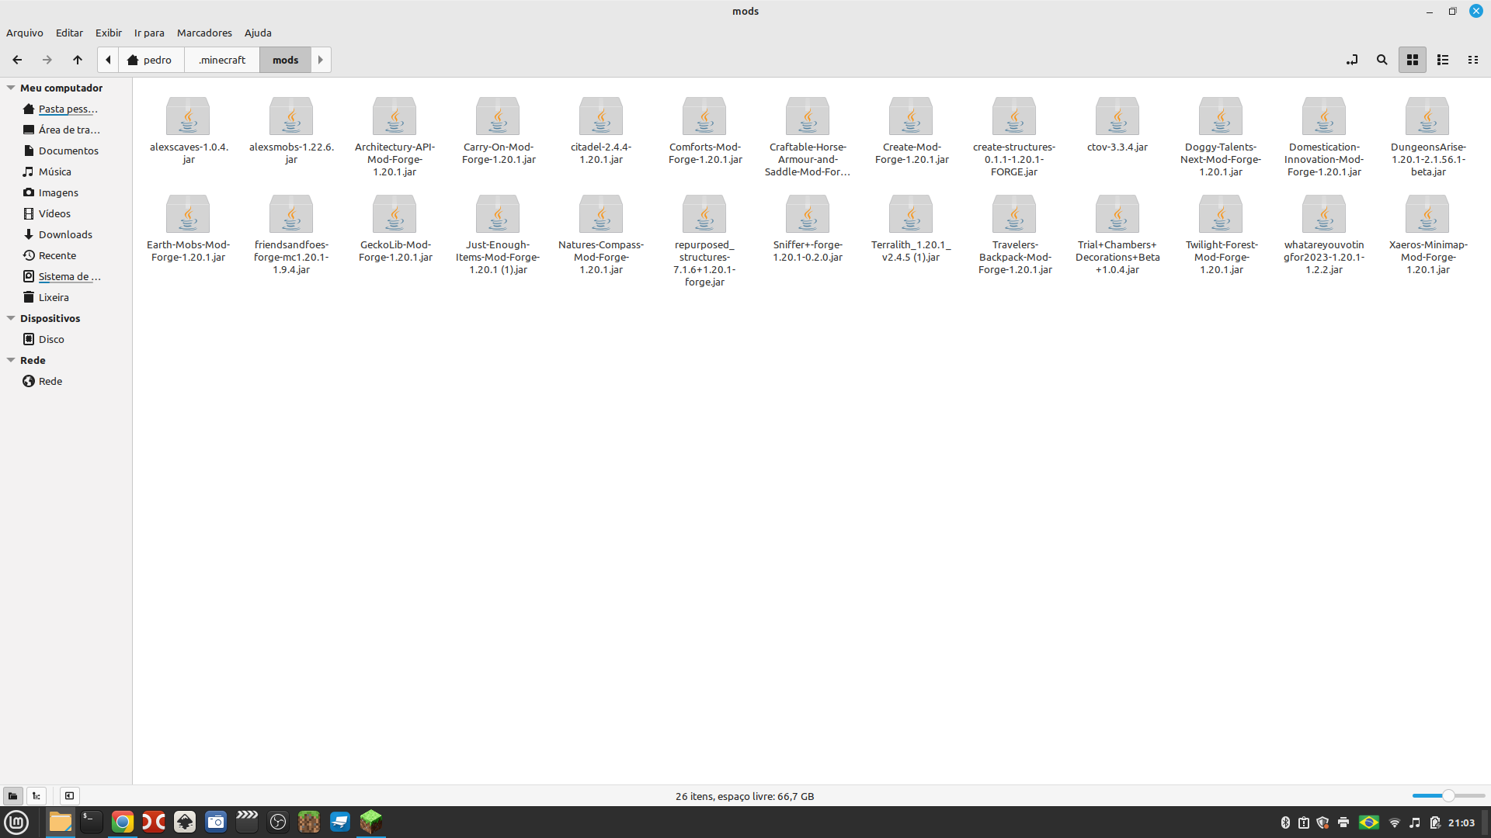This screenshot has height=838, width=1491.
Task: Hide the side panel using the bottom-left icon
Action: coord(70,795)
